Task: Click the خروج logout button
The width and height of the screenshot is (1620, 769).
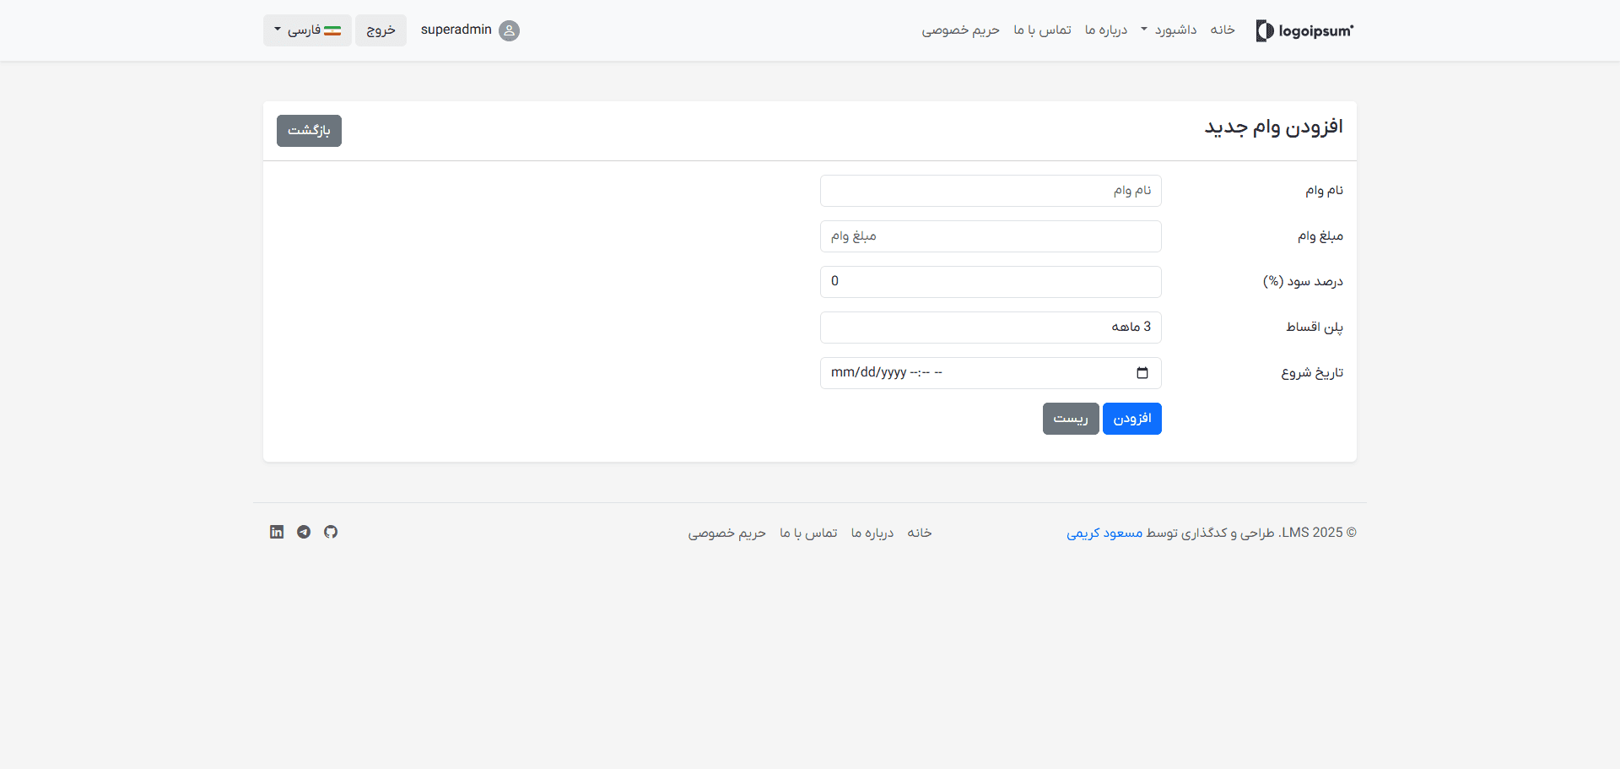Action: [381, 30]
